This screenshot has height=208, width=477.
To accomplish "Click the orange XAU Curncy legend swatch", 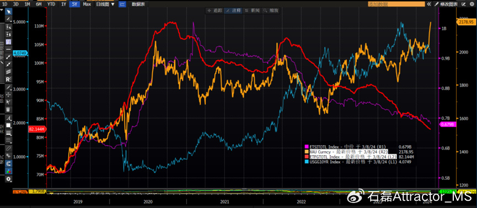I will tap(307, 151).
